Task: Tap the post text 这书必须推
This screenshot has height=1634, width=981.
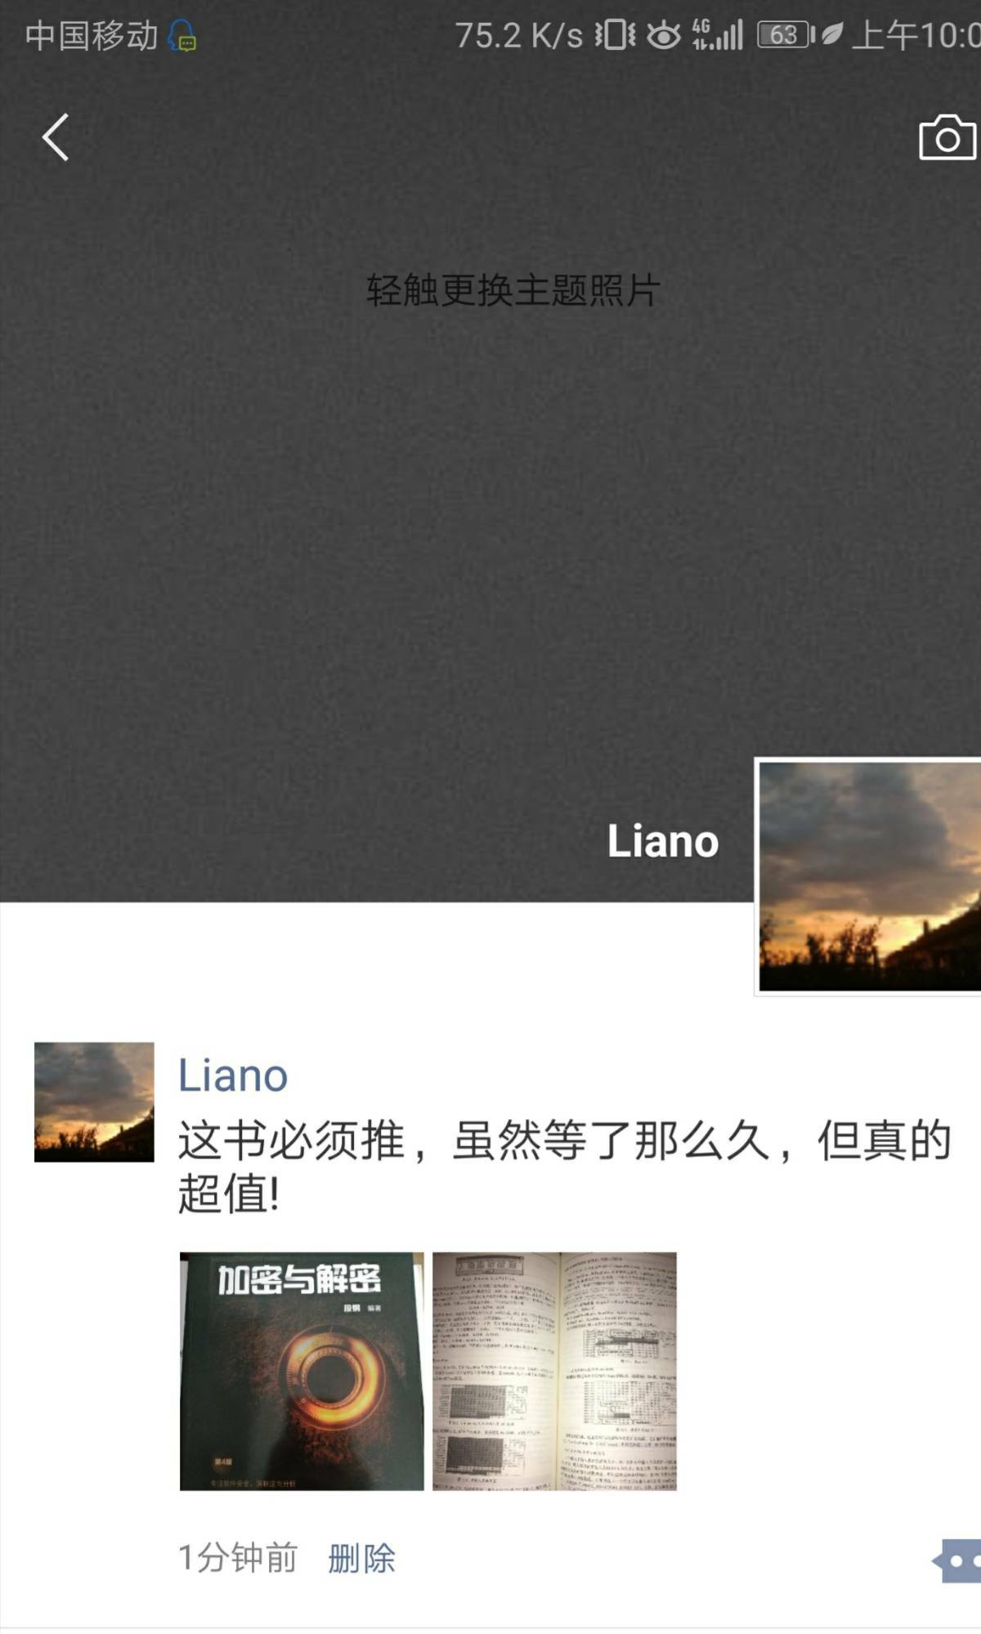Action: click(x=291, y=1140)
